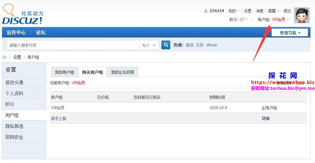Image resolution: width=315 pixels, height=163 pixels.
Task: Click the blue search magnifier button
Action: pyautogui.click(x=166, y=45)
